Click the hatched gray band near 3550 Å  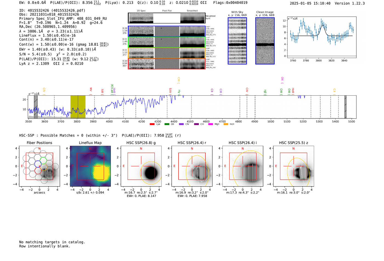[x=36, y=107]
